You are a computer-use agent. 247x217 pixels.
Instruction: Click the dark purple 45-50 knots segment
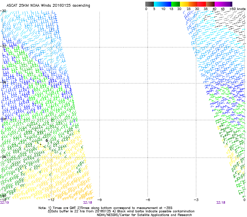pyautogui.click(x=228, y=4)
